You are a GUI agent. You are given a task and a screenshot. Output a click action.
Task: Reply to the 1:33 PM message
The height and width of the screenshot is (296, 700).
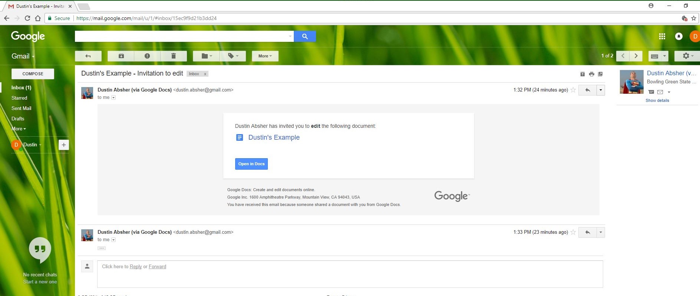588,232
